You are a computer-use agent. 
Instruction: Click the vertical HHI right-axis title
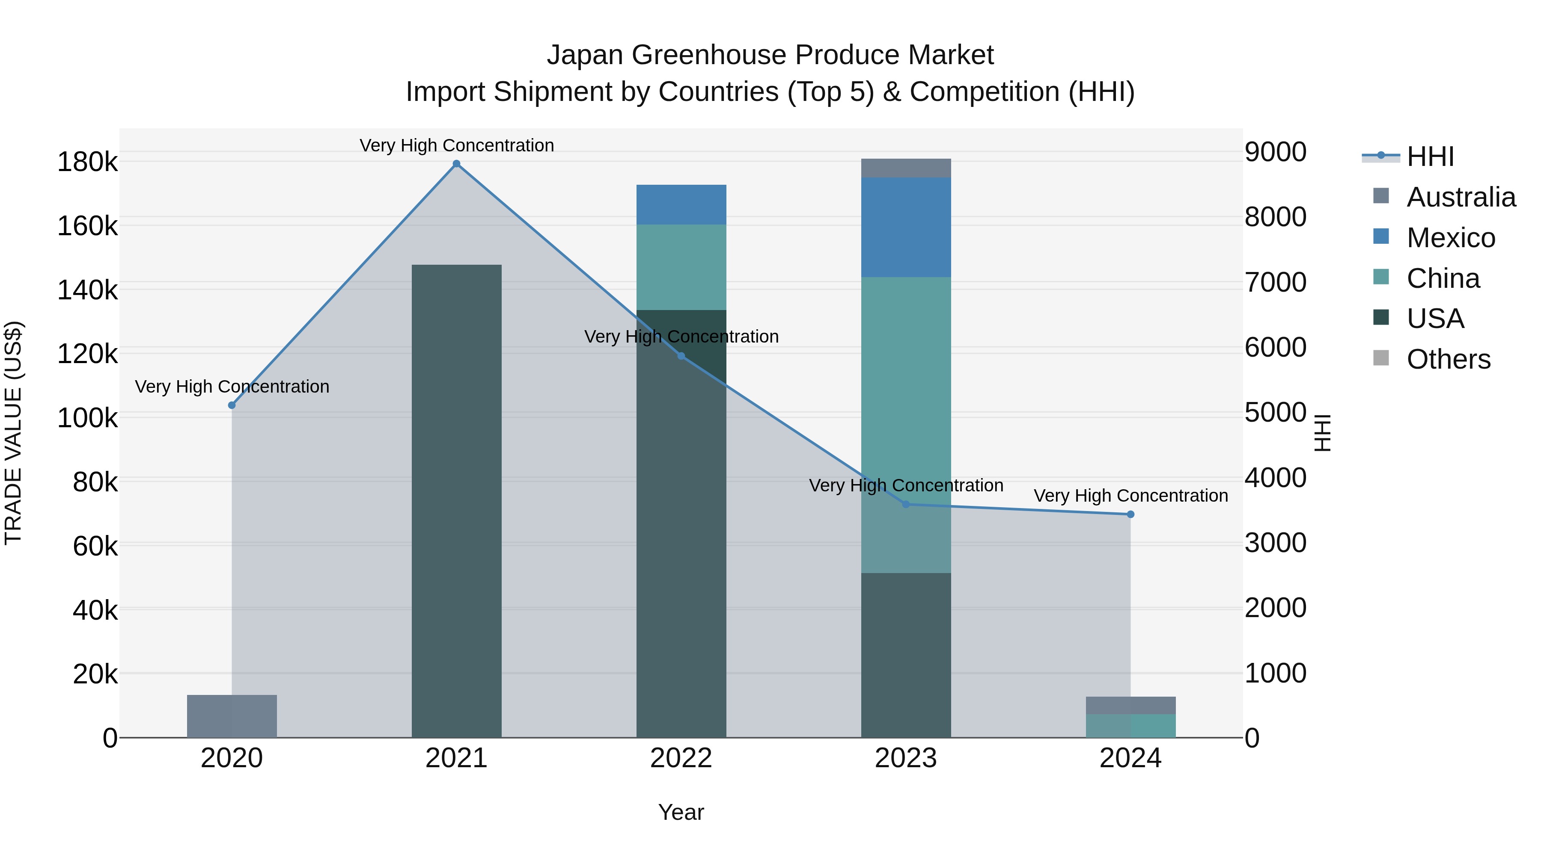point(1323,433)
